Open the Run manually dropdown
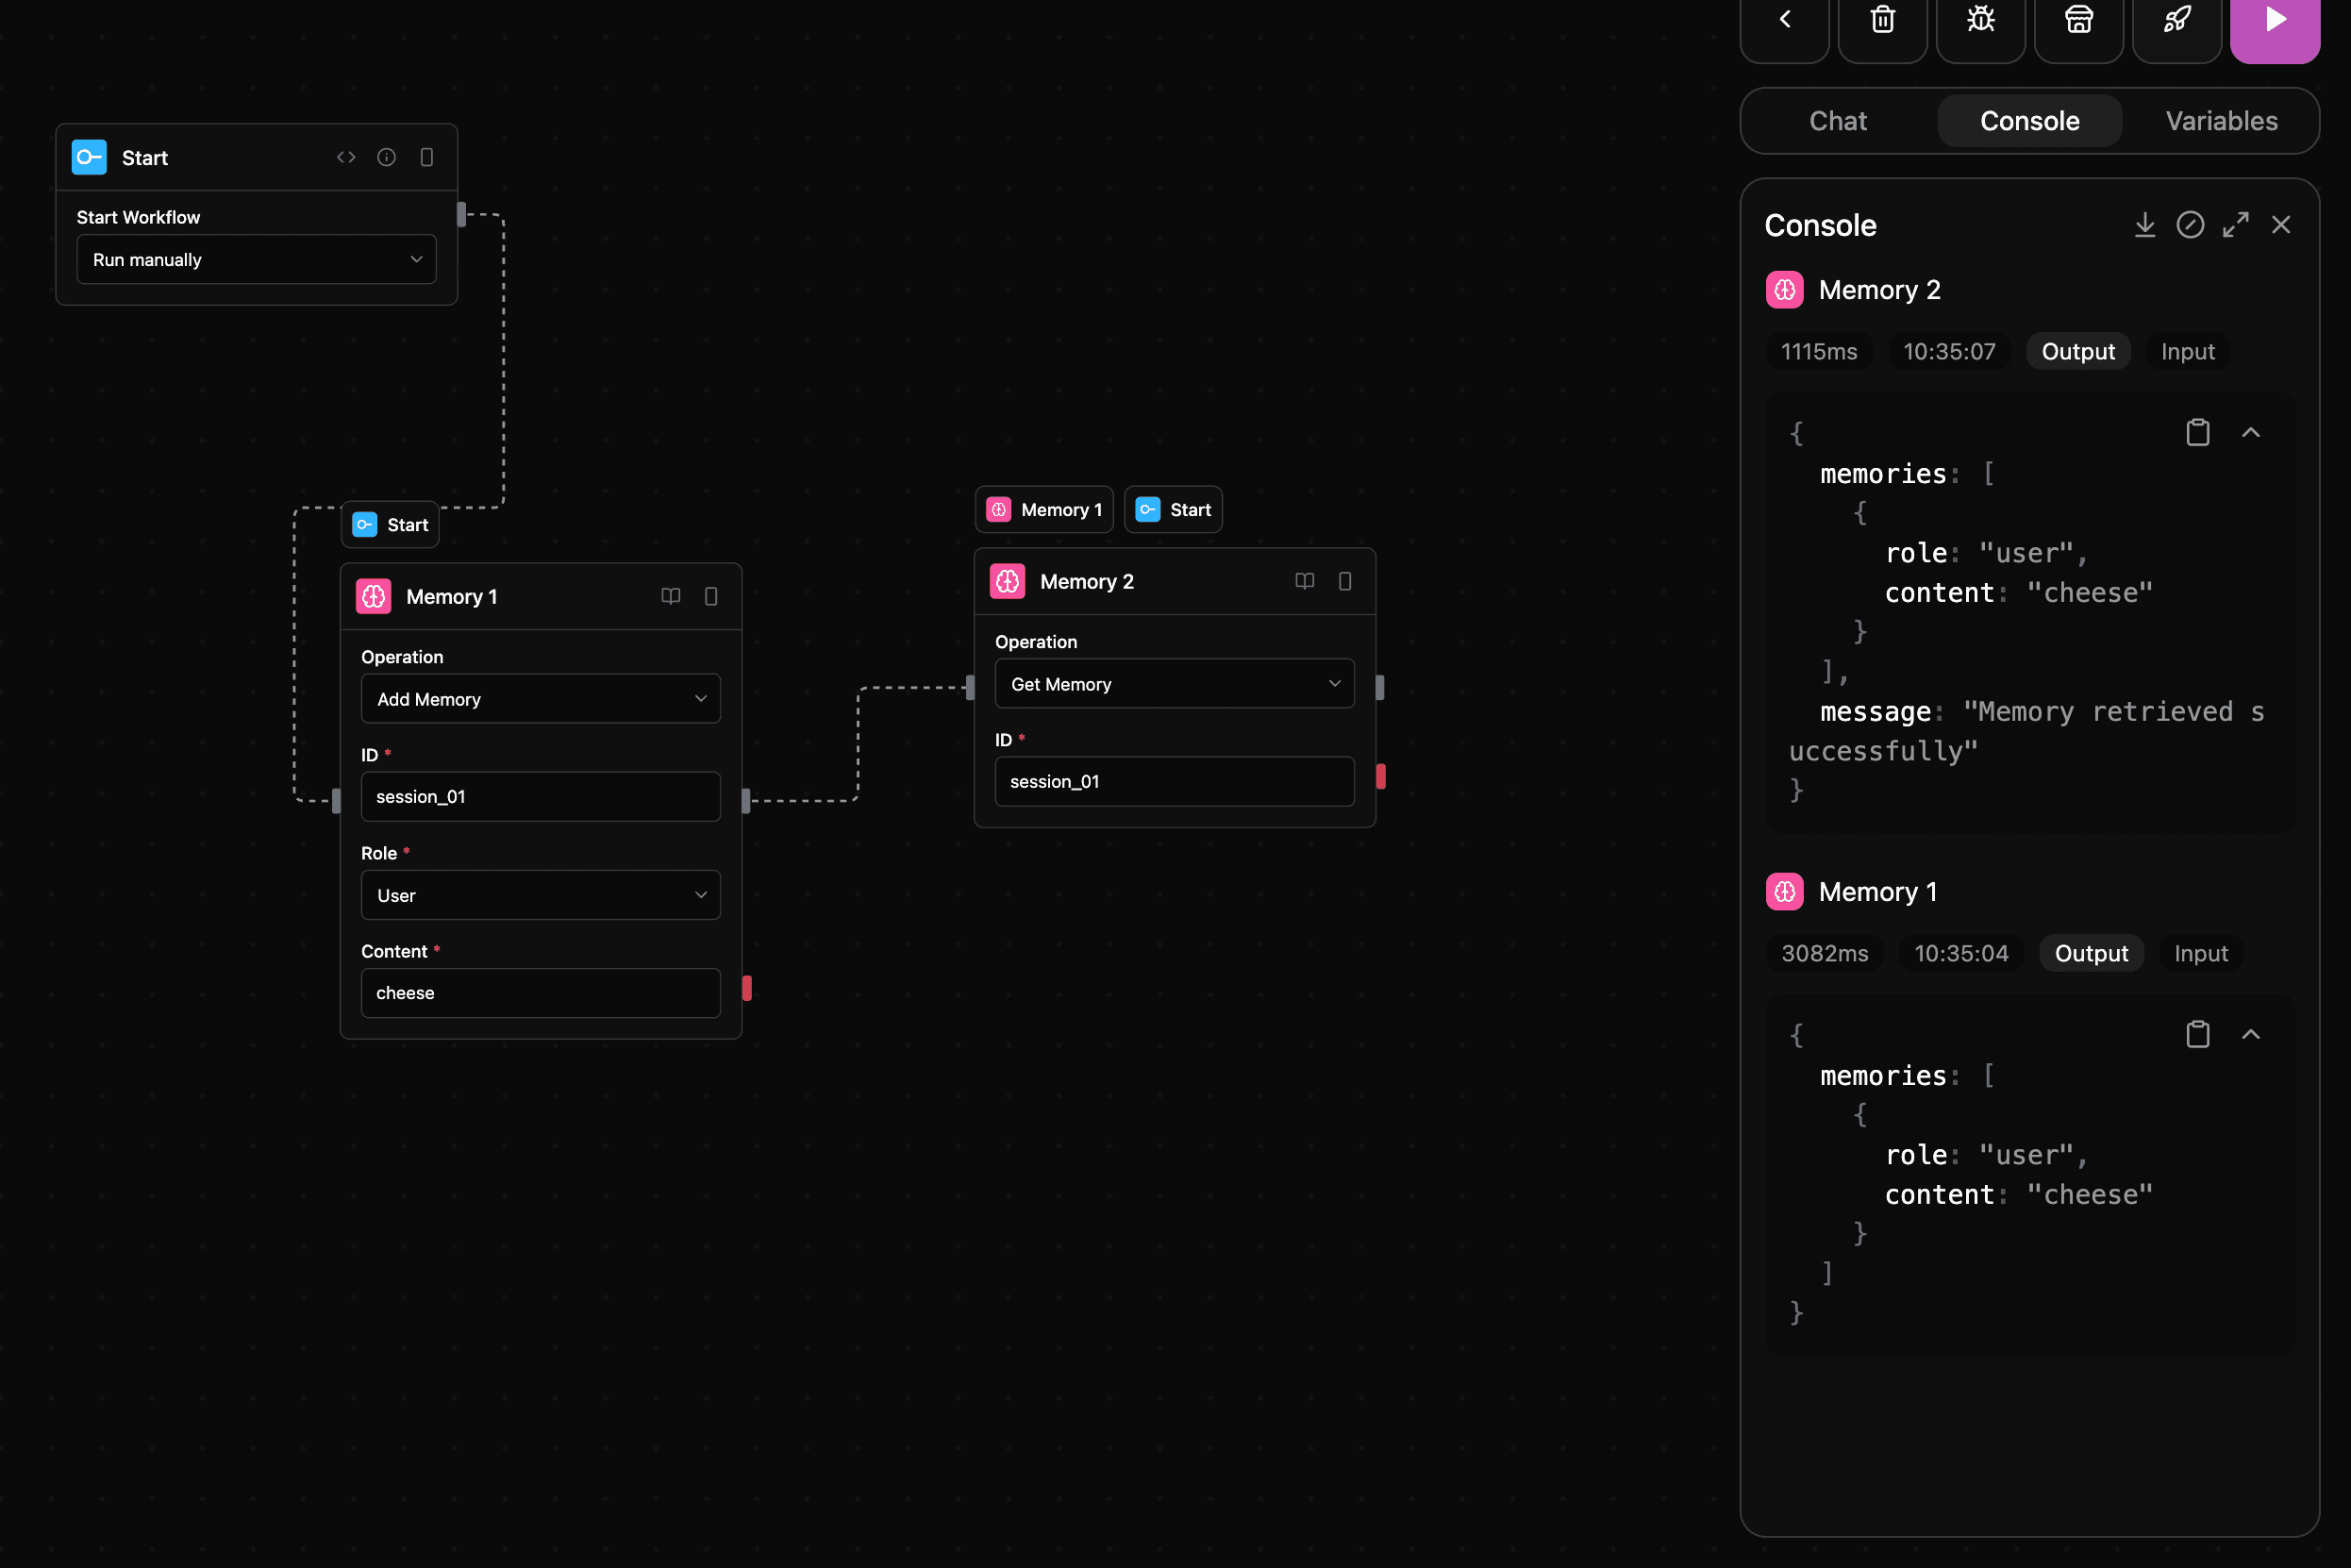2351x1568 pixels. 256,259
